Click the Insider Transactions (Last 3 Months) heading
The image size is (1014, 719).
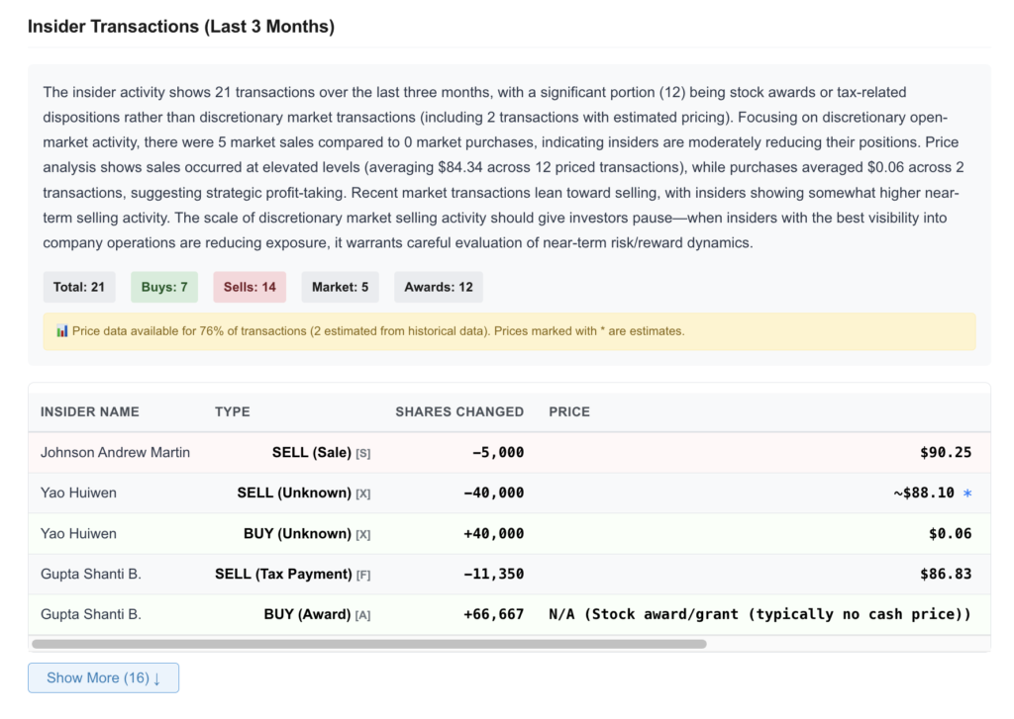pyautogui.click(x=181, y=27)
